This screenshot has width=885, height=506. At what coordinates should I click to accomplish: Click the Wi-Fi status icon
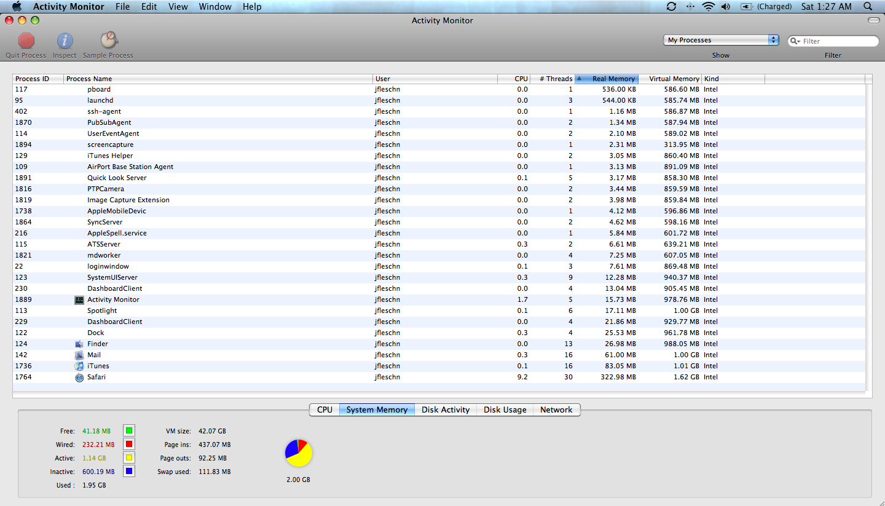[709, 7]
